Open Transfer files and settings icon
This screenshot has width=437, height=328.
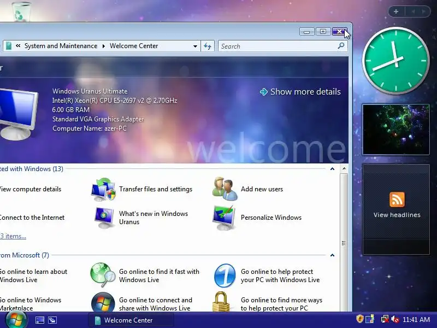[103, 189]
